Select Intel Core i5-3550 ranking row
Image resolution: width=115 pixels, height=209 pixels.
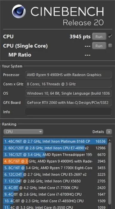click(x=55, y=207)
